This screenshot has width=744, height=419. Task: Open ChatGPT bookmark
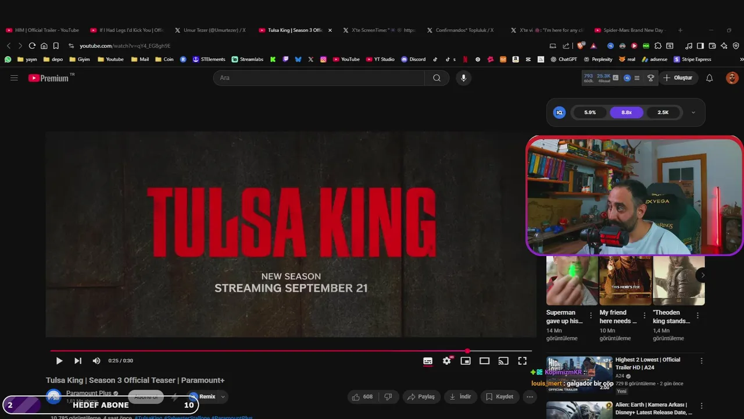[563, 59]
